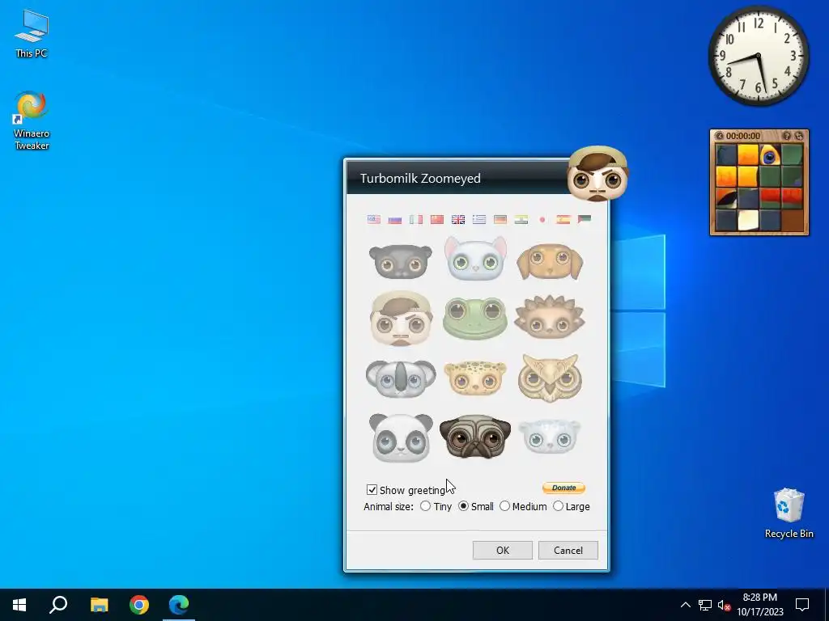Viewport: 829px width, 621px height.
Task: Choose the Spanish flag language
Action: click(563, 219)
